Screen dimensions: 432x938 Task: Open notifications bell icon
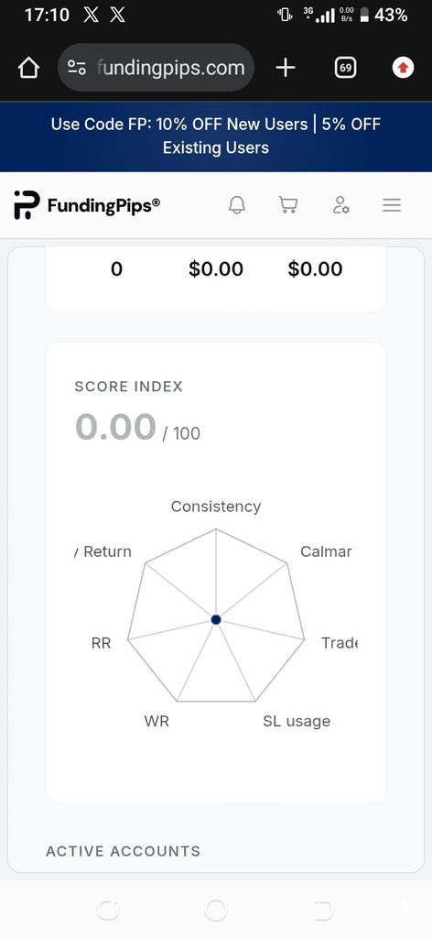[x=237, y=205]
